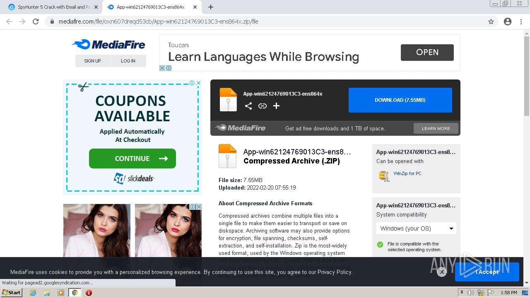Click Chrome icon in taskbar
The image size is (530, 298).
pos(75,293)
